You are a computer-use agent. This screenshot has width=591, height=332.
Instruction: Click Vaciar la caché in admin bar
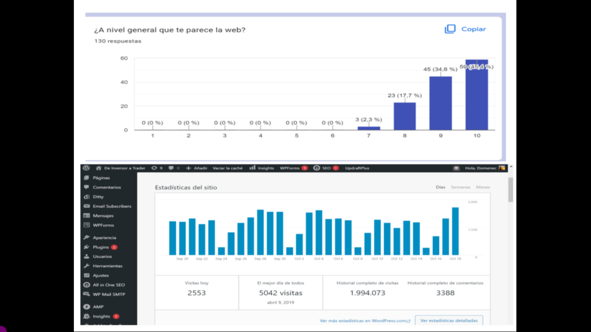227,168
